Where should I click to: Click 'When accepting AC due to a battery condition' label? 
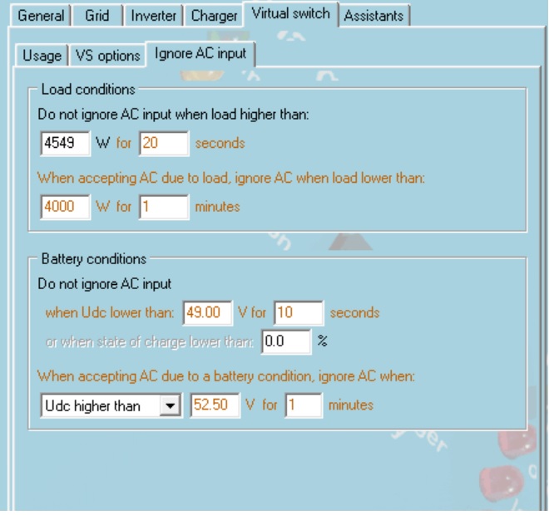[225, 376]
